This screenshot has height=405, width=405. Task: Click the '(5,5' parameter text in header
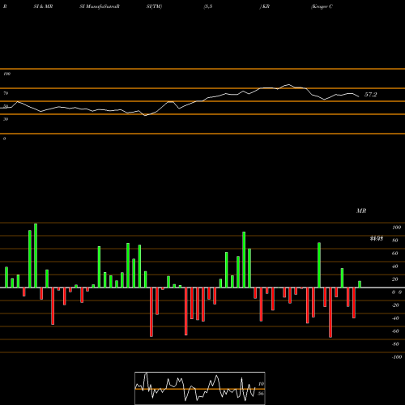[x=208, y=6]
